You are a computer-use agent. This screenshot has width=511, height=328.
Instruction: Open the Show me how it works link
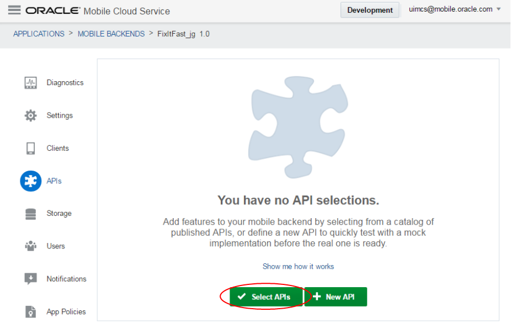tap(298, 266)
